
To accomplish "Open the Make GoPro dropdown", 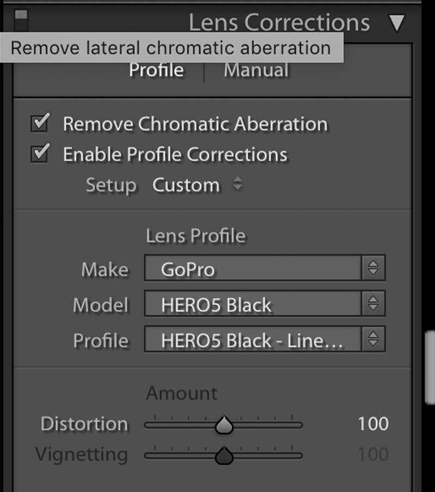I will coord(253,269).
